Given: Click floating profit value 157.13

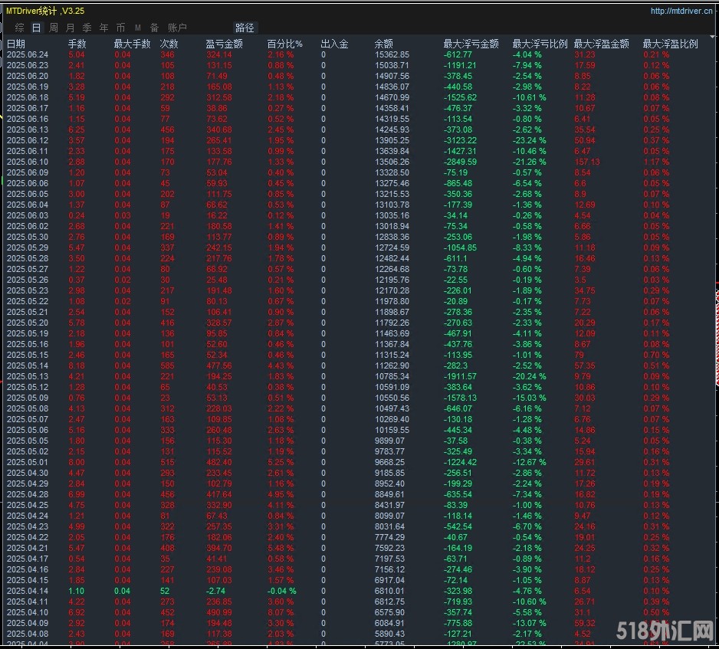Looking at the screenshot, I should pos(587,162).
